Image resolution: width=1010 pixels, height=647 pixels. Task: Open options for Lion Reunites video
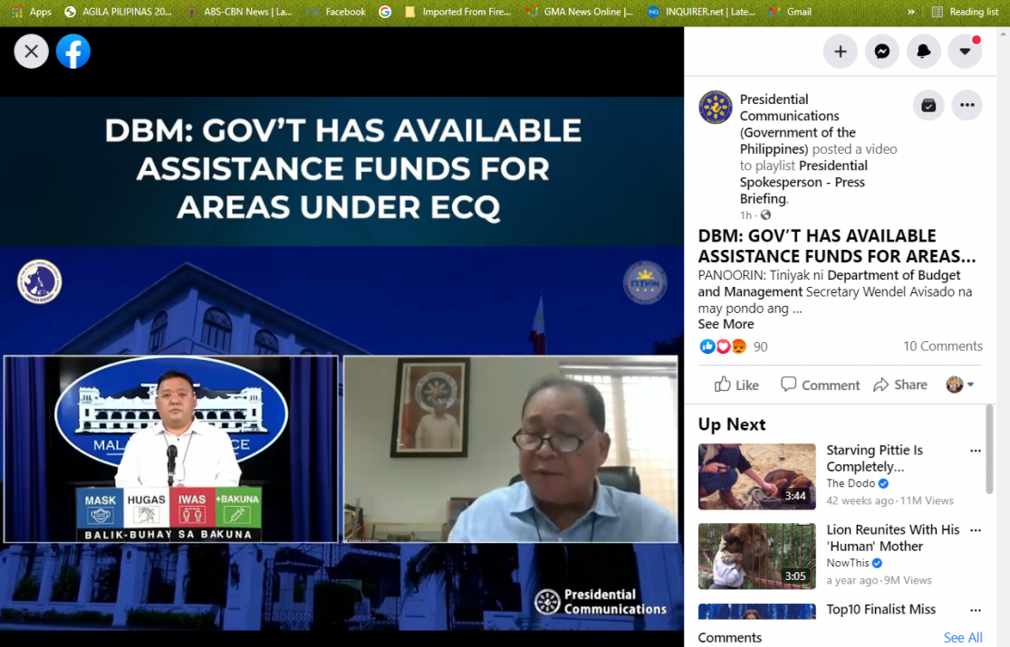(975, 530)
